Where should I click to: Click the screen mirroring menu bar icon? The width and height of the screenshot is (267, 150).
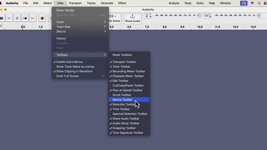coord(244,3)
